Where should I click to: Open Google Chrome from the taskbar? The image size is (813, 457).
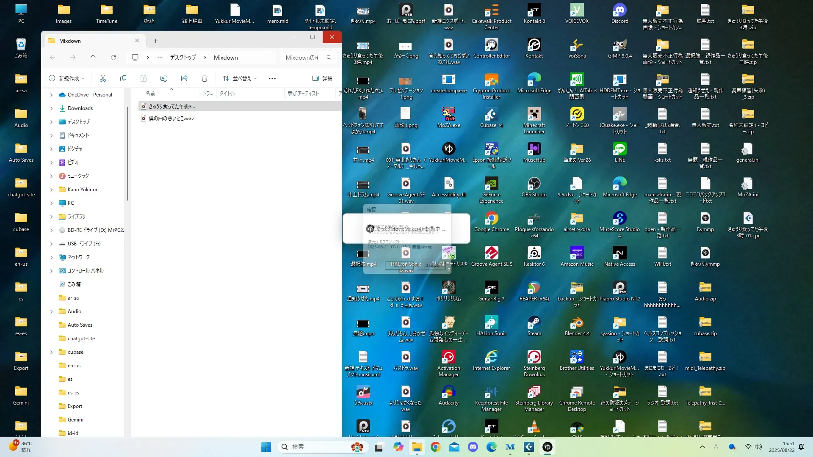pyautogui.click(x=435, y=447)
